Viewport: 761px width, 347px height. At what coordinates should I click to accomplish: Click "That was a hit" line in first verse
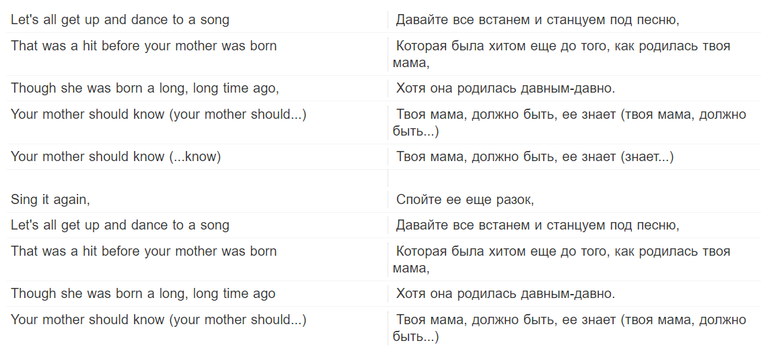point(143,46)
